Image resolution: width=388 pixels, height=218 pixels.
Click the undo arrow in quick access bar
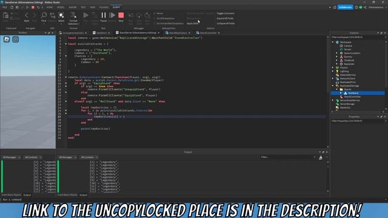38,7
